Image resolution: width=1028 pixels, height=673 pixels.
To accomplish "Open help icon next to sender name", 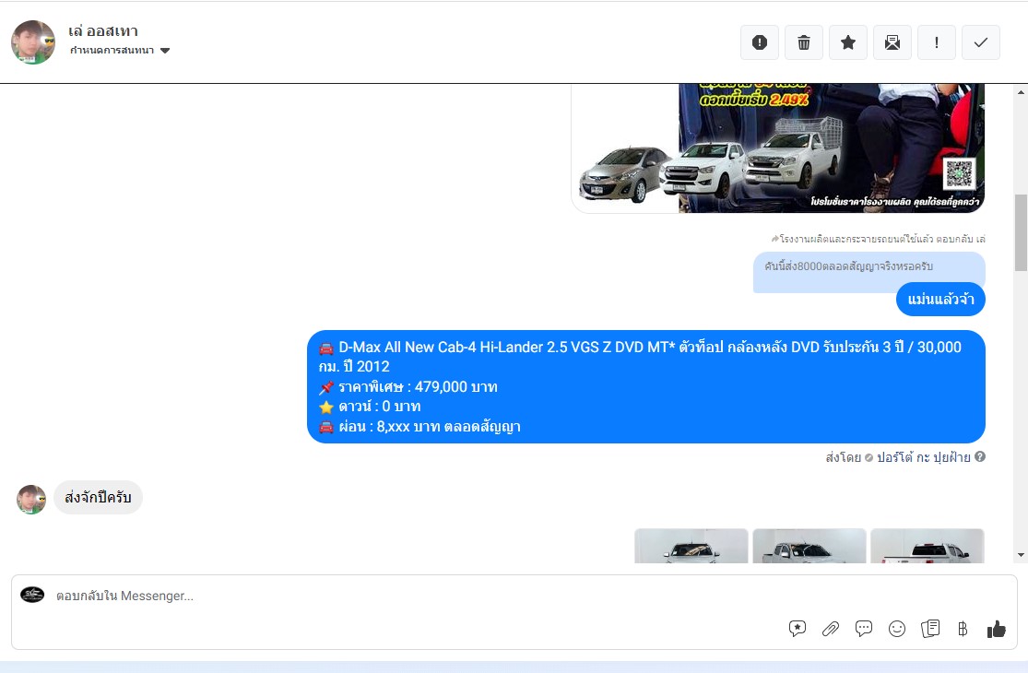I will 980,456.
